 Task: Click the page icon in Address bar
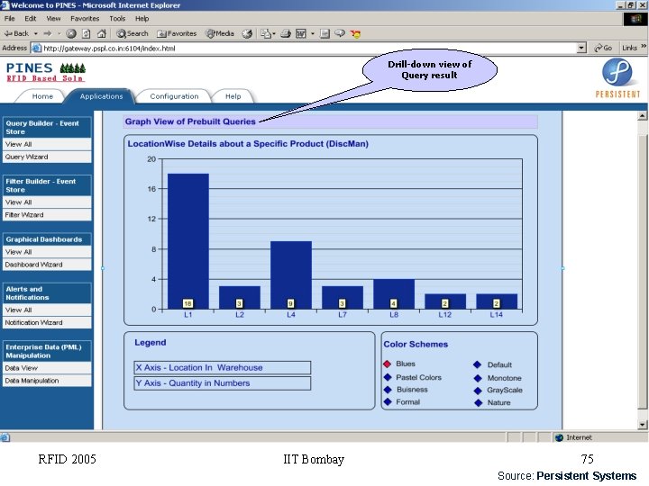(x=36, y=49)
